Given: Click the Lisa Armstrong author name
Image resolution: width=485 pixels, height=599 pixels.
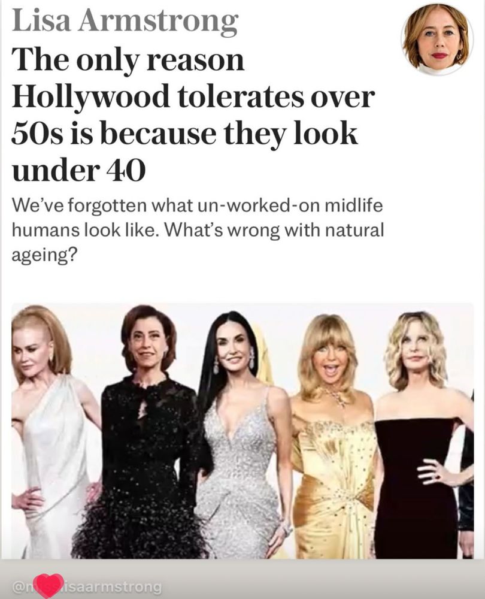Looking at the screenshot, I should pyautogui.click(x=125, y=21).
